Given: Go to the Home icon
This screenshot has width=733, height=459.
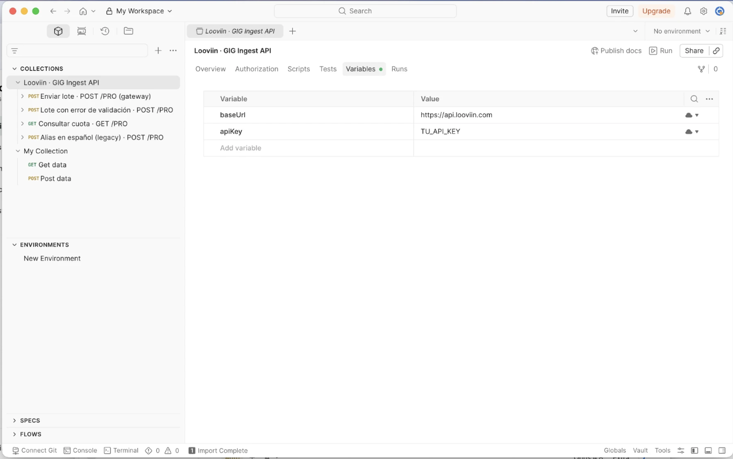Looking at the screenshot, I should pyautogui.click(x=83, y=11).
